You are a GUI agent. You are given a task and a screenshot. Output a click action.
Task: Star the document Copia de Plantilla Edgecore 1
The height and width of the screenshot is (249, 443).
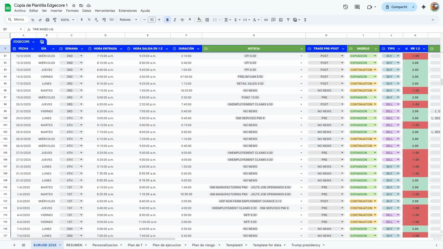[74, 6]
